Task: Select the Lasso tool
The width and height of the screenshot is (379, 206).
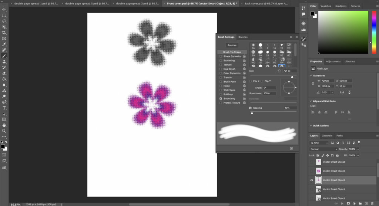Action: point(4,21)
